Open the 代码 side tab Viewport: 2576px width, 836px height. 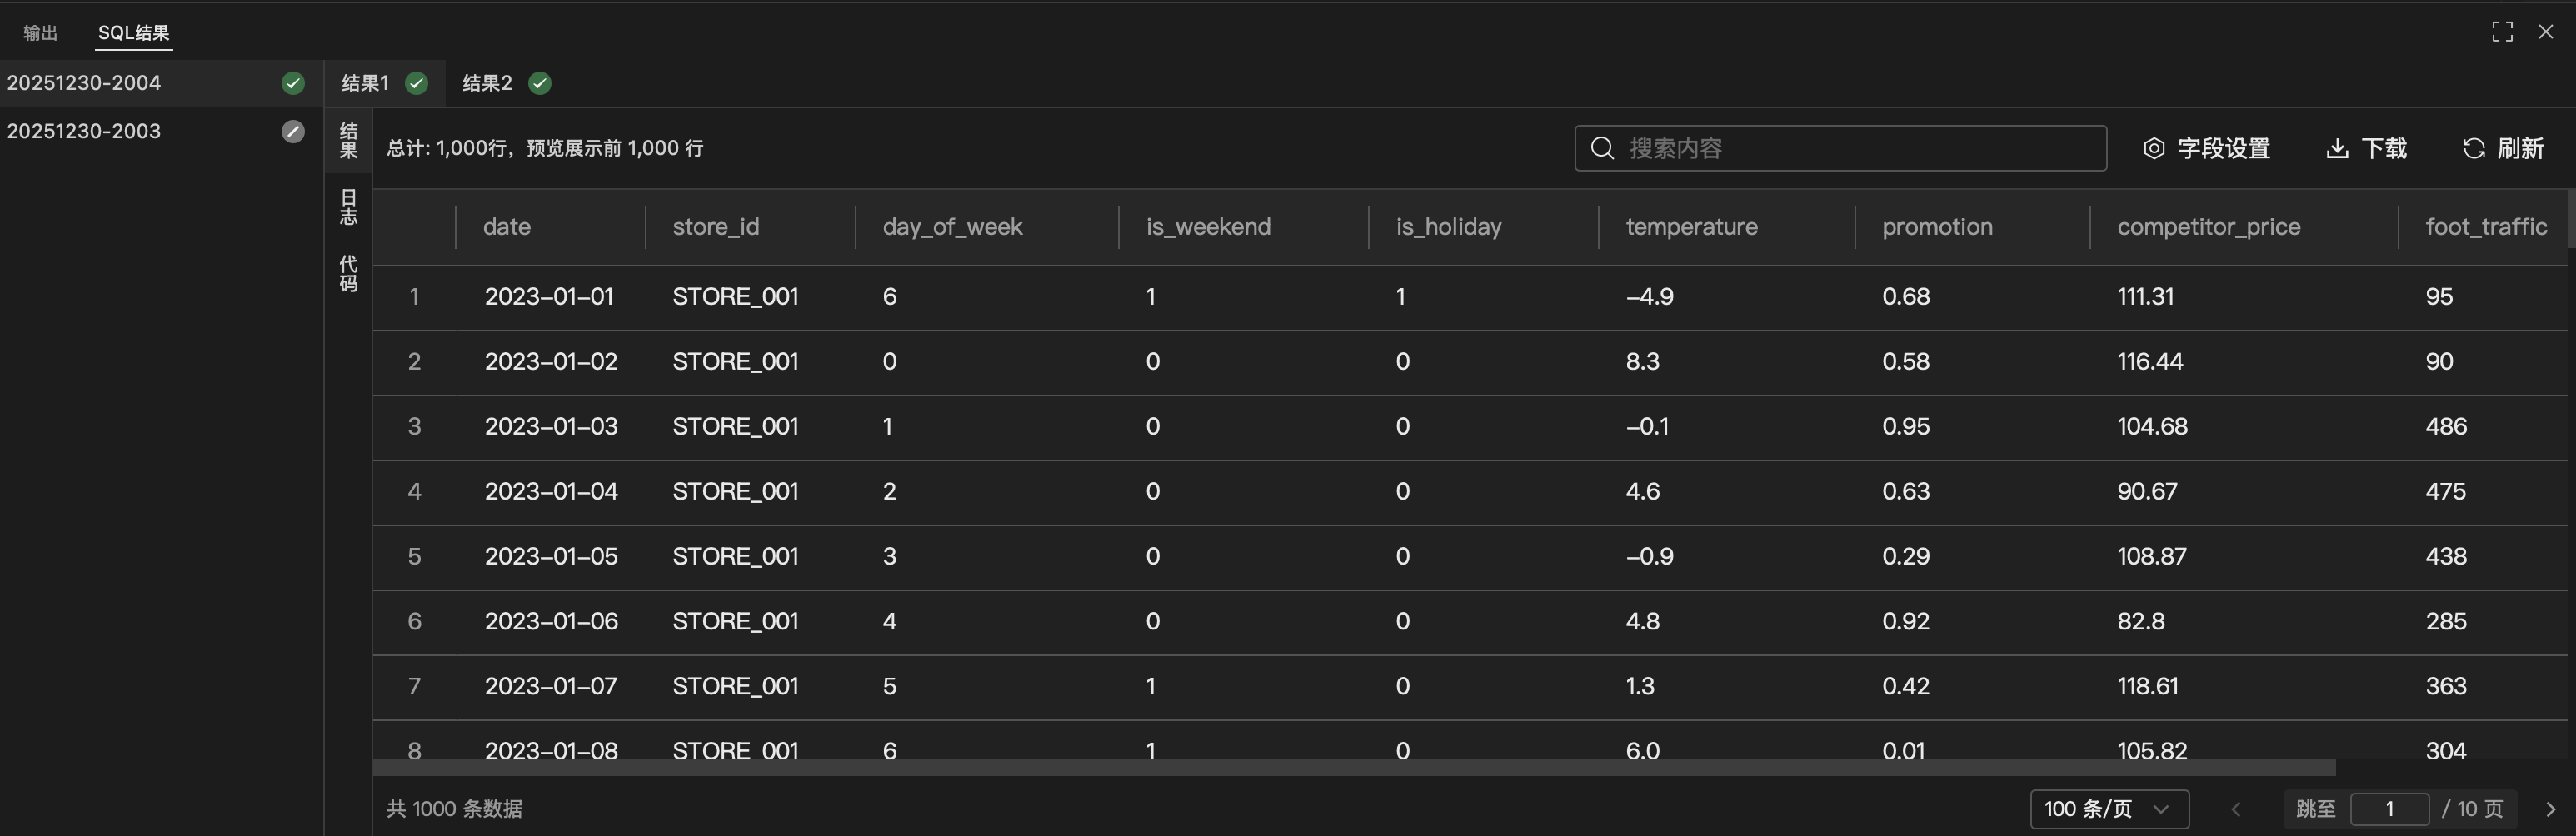pos(348,273)
